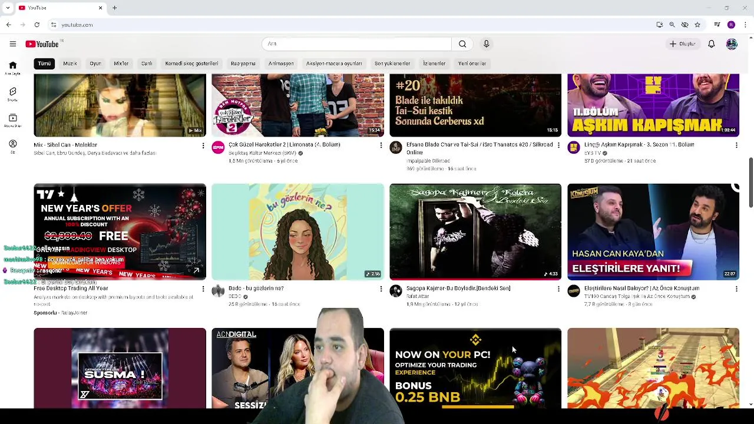Open Shorts in the left mini sidebar
The image size is (754, 424).
click(x=12, y=94)
